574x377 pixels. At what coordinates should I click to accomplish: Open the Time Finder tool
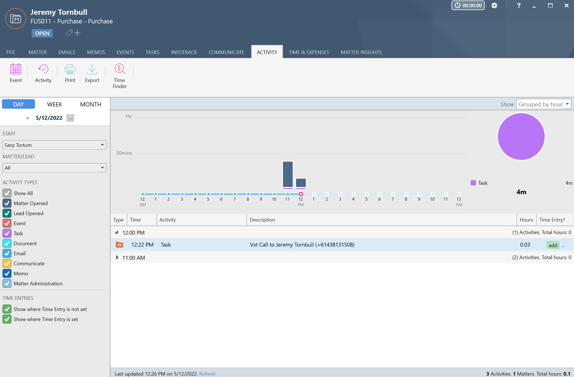click(119, 70)
